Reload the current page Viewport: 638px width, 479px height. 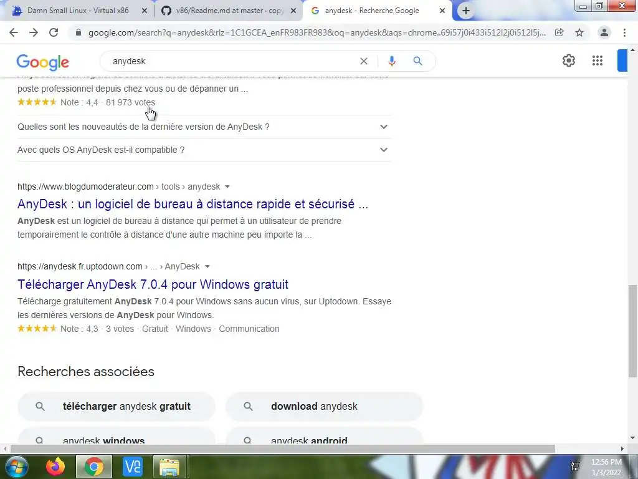point(54,32)
